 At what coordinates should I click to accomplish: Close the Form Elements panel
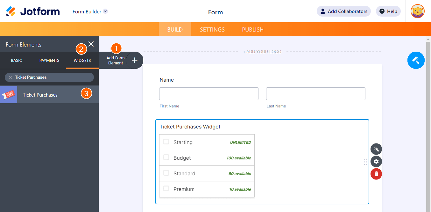click(91, 44)
